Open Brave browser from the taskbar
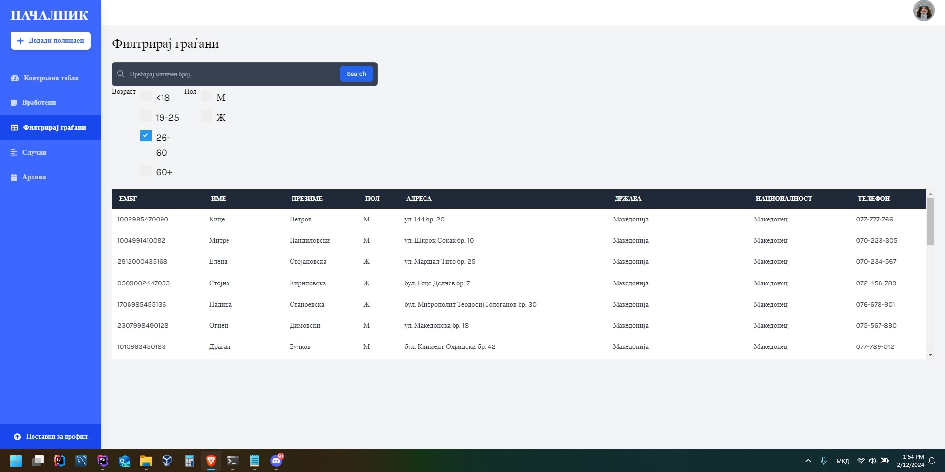Image resolution: width=945 pixels, height=472 pixels. coord(211,461)
